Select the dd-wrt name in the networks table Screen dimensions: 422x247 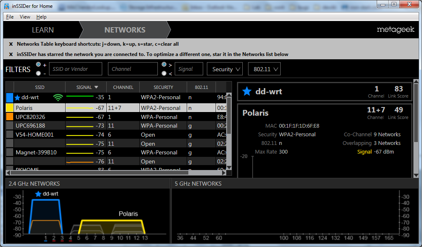[x=30, y=97]
